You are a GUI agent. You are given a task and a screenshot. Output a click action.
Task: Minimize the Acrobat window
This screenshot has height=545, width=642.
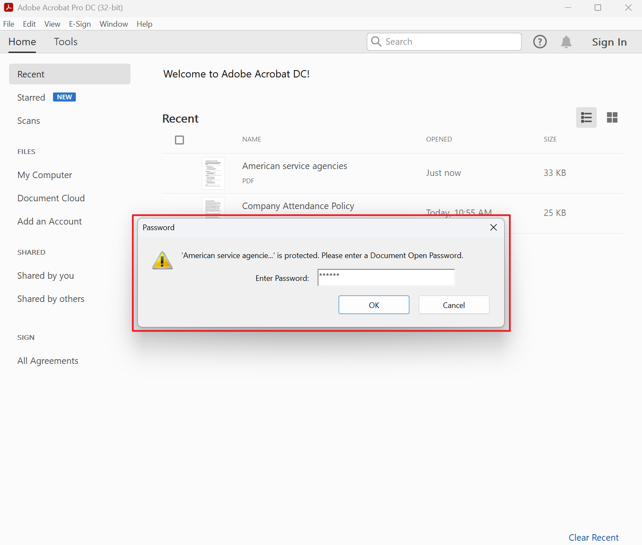(x=568, y=8)
